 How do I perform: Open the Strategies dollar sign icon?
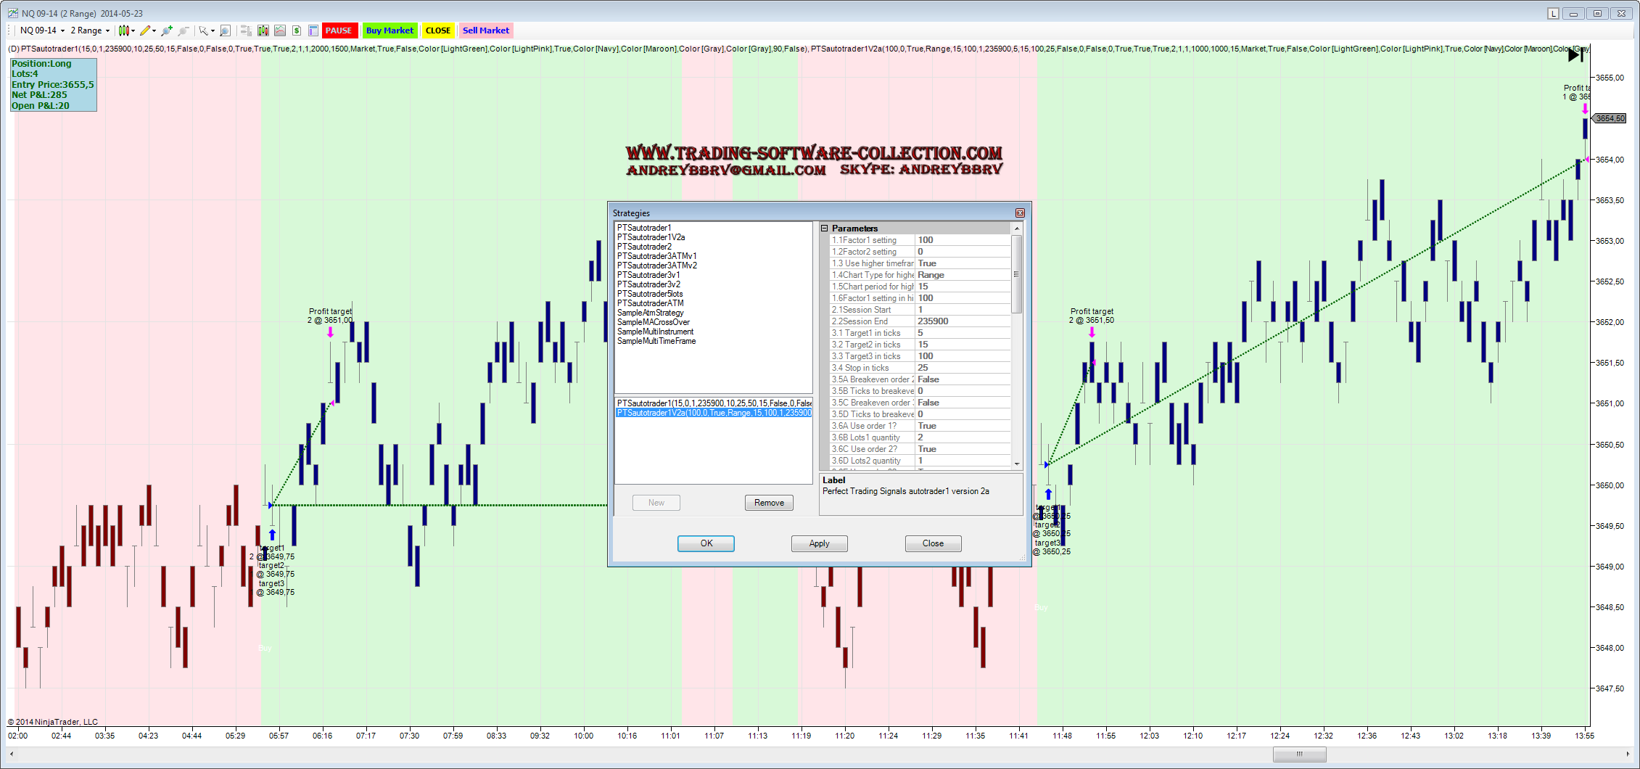[x=297, y=30]
